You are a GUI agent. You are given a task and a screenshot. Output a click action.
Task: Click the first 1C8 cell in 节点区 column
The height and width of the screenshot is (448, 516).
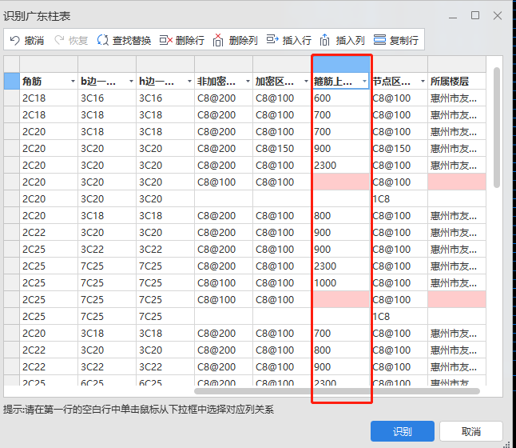[399, 198]
